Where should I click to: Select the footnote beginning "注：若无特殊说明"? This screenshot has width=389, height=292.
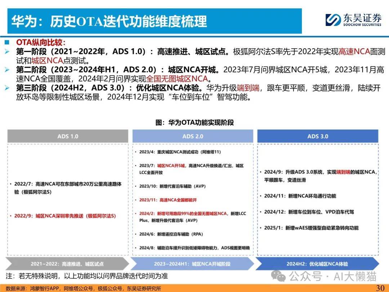[87, 276]
